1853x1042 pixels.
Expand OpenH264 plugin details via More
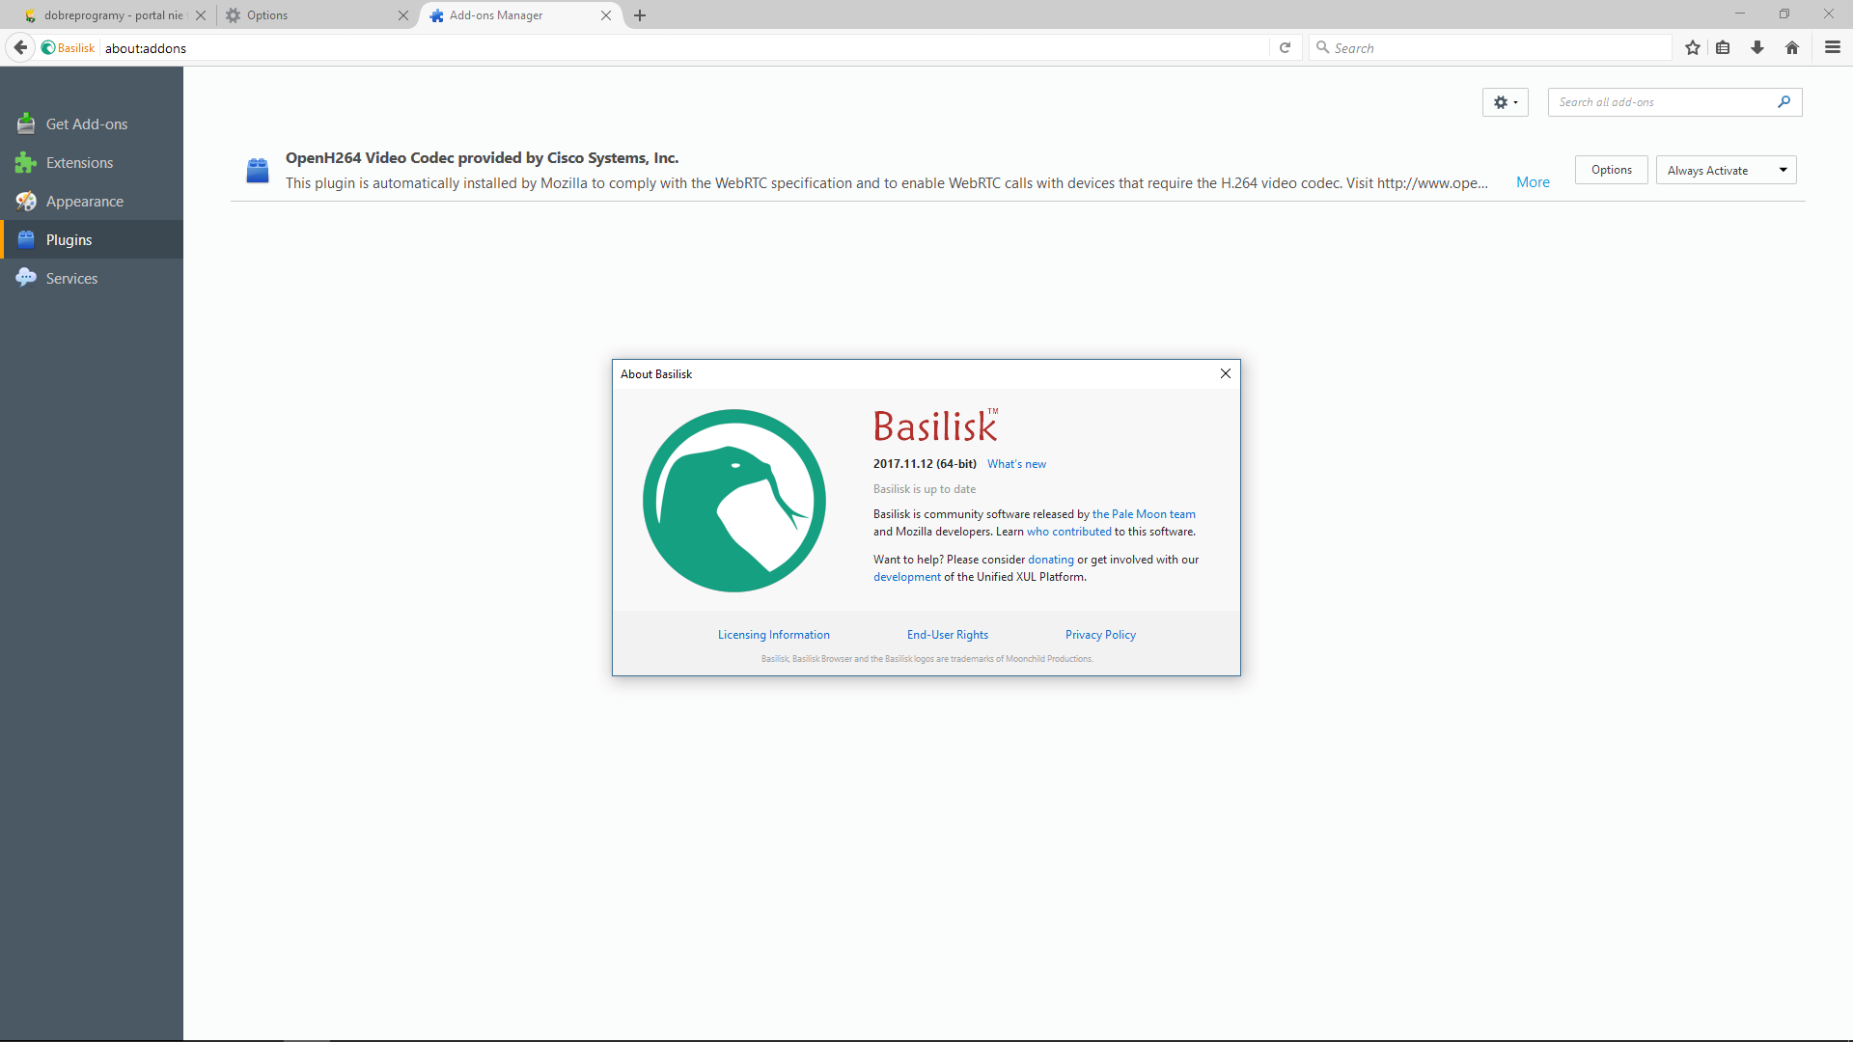[x=1533, y=182]
